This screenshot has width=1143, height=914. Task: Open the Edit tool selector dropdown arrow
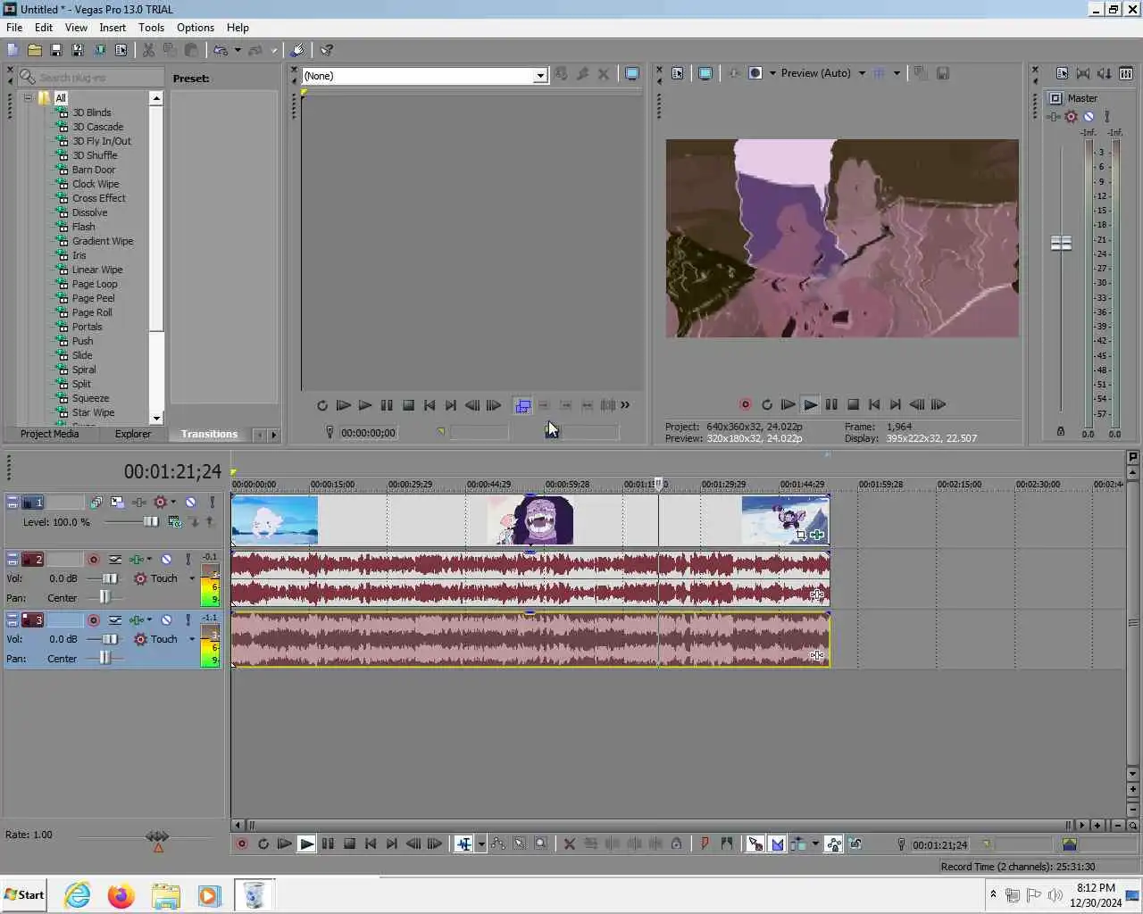(481, 844)
